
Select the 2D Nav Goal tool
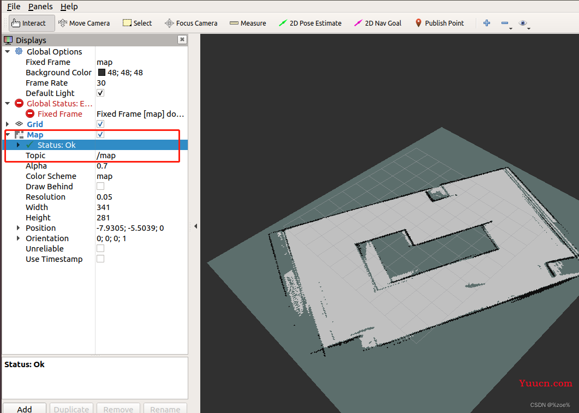(x=378, y=23)
